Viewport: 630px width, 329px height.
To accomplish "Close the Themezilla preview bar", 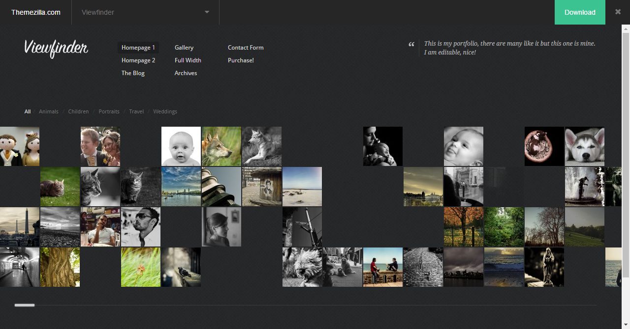I will tap(618, 12).
